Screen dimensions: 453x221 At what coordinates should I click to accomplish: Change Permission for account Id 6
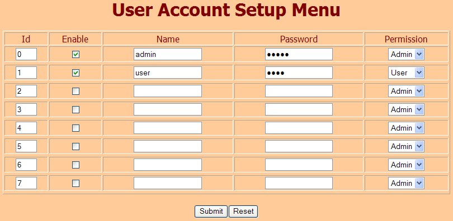[406, 165]
